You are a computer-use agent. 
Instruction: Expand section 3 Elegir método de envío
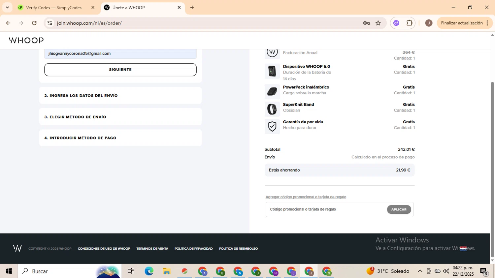120,117
